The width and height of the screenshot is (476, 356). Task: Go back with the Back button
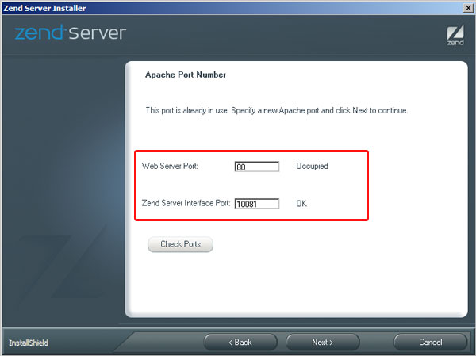[240, 343]
